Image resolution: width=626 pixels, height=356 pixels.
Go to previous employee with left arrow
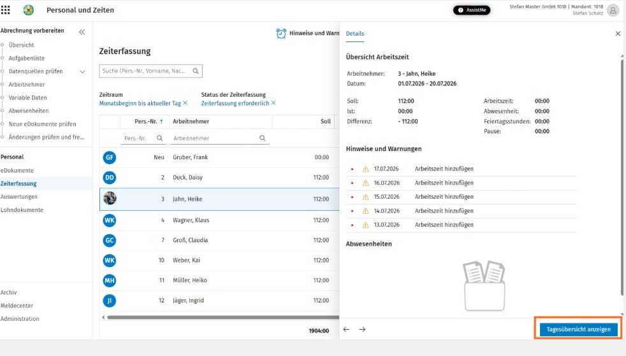tap(346, 329)
